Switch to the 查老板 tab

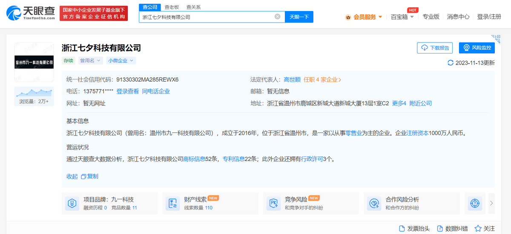coord(172,7)
